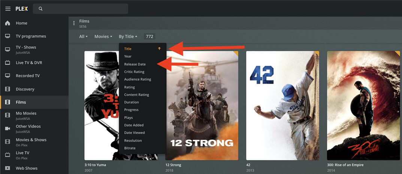Viewport: 402px width, 174px height.
Task: Click the Movies & Shows film icon
Action: coord(8,142)
